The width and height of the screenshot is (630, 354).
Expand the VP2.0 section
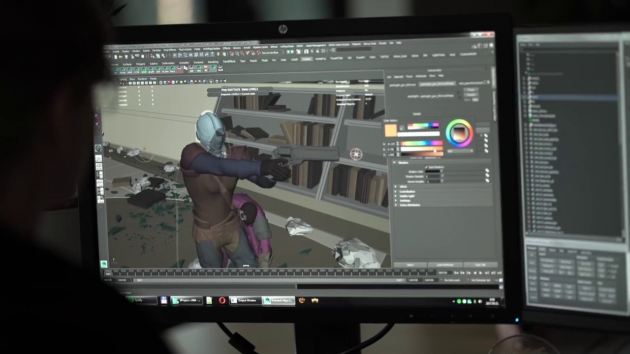[396, 187]
